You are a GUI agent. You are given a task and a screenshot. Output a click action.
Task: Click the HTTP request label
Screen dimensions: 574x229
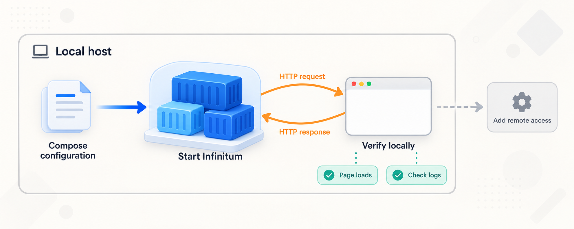(x=302, y=77)
